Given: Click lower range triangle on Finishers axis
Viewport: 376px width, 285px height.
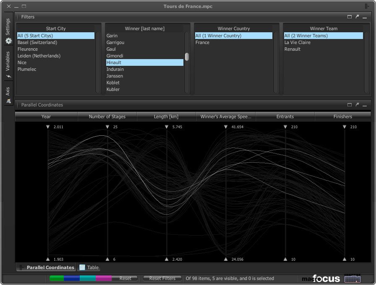Looking at the screenshot, I should [345, 259].
